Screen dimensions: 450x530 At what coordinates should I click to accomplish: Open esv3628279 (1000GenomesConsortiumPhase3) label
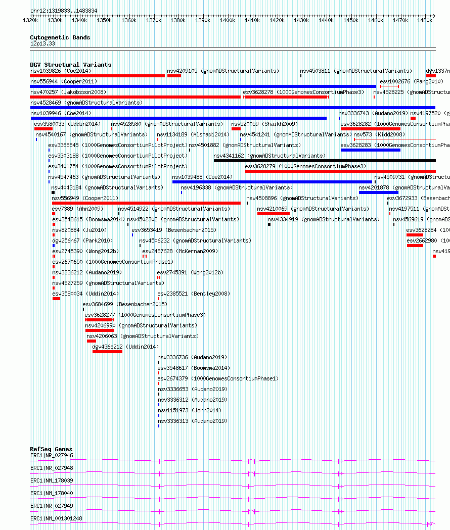(x=305, y=166)
